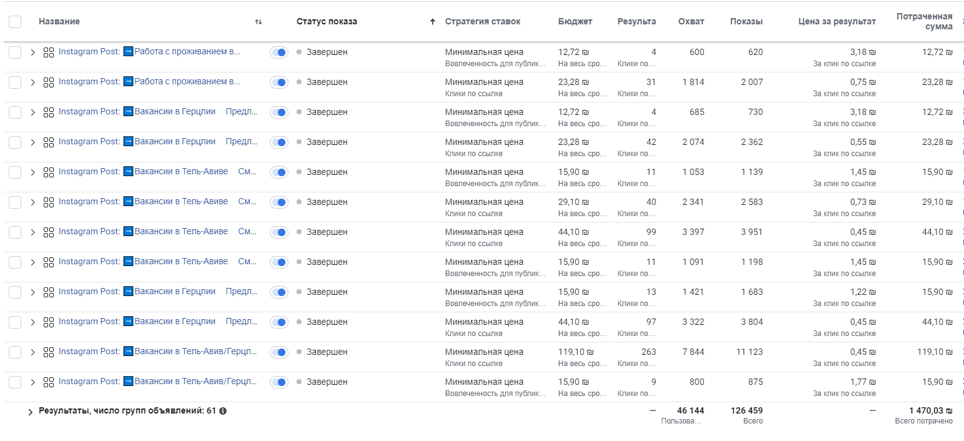Click the ascending sort arrow on Статус показа column
This screenshot has width=964, height=441.
(431, 21)
